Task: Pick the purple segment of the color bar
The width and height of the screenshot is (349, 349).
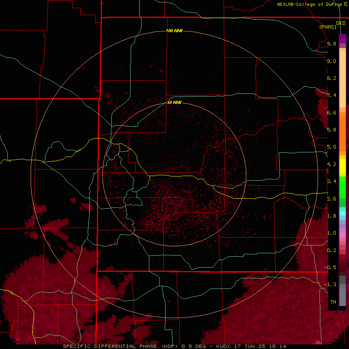Action: pos(342,39)
